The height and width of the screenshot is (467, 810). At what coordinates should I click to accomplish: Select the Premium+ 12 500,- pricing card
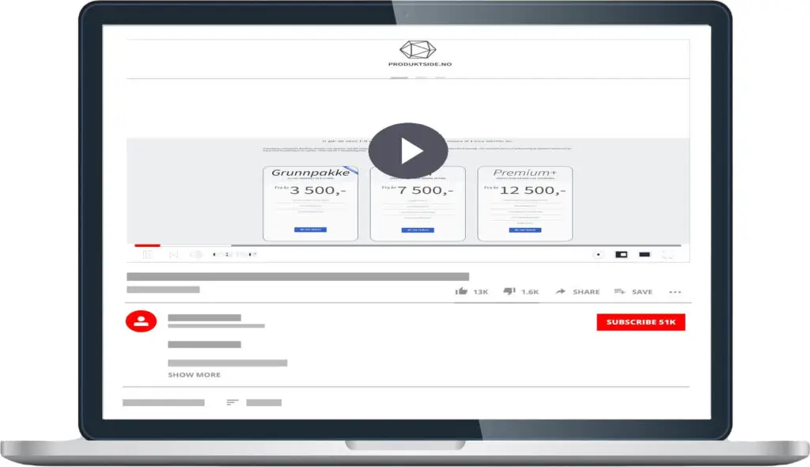[x=525, y=203]
